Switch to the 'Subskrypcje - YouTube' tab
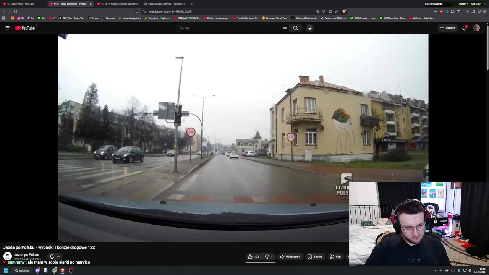This screenshot has height=275, width=489. point(23,4)
